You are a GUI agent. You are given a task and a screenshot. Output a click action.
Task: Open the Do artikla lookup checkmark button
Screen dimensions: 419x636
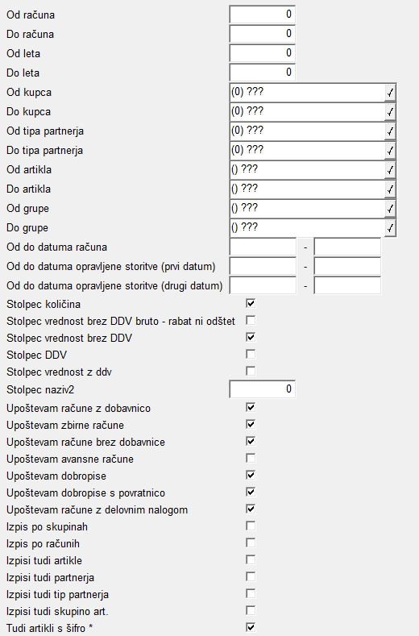point(390,189)
